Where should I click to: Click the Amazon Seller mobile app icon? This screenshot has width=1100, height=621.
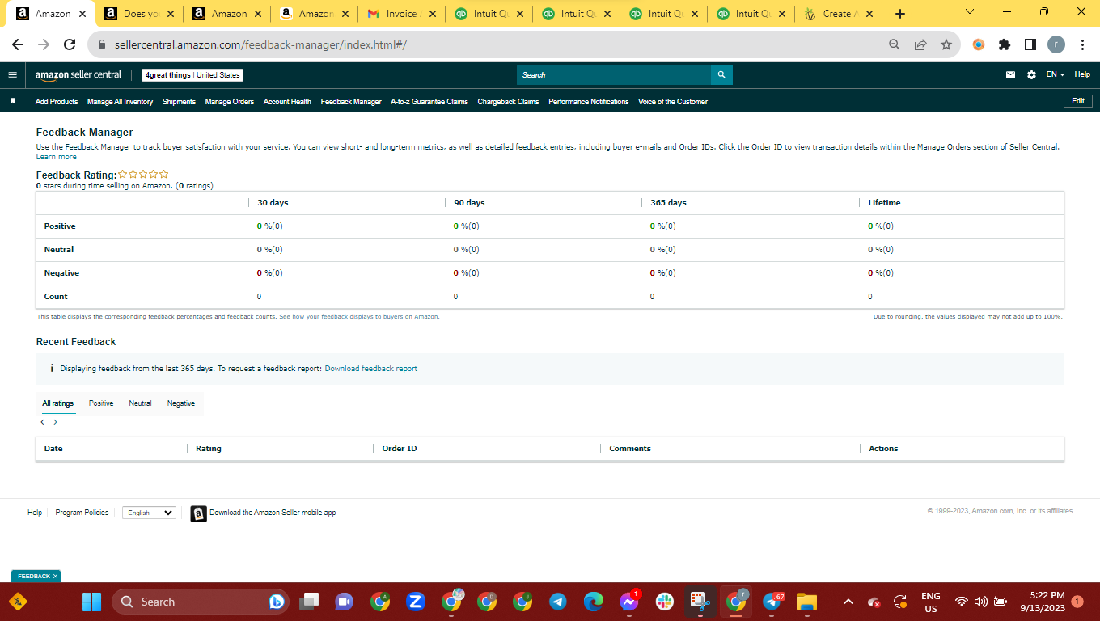tap(198, 513)
